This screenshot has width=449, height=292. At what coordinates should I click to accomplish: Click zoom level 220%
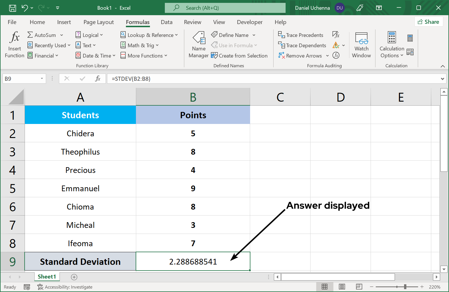click(434, 287)
